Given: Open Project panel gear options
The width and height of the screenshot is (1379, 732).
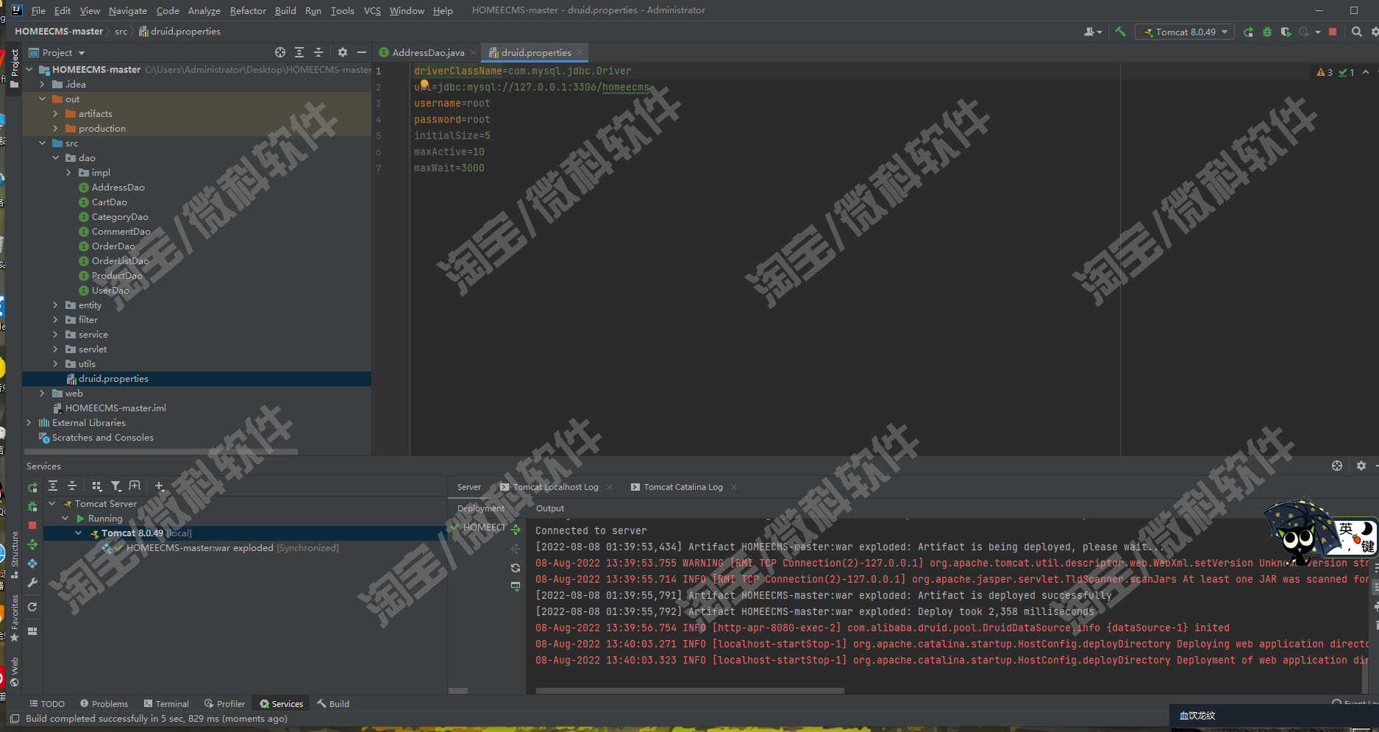Looking at the screenshot, I should pyautogui.click(x=343, y=52).
